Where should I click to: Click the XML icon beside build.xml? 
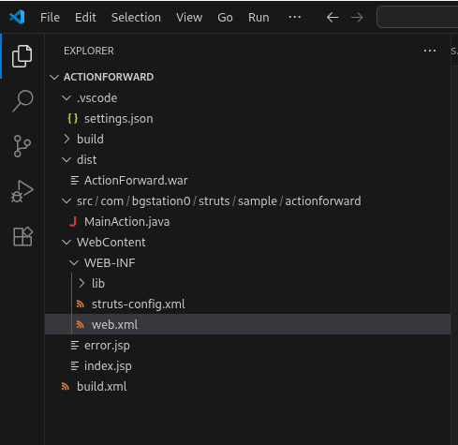click(x=66, y=387)
